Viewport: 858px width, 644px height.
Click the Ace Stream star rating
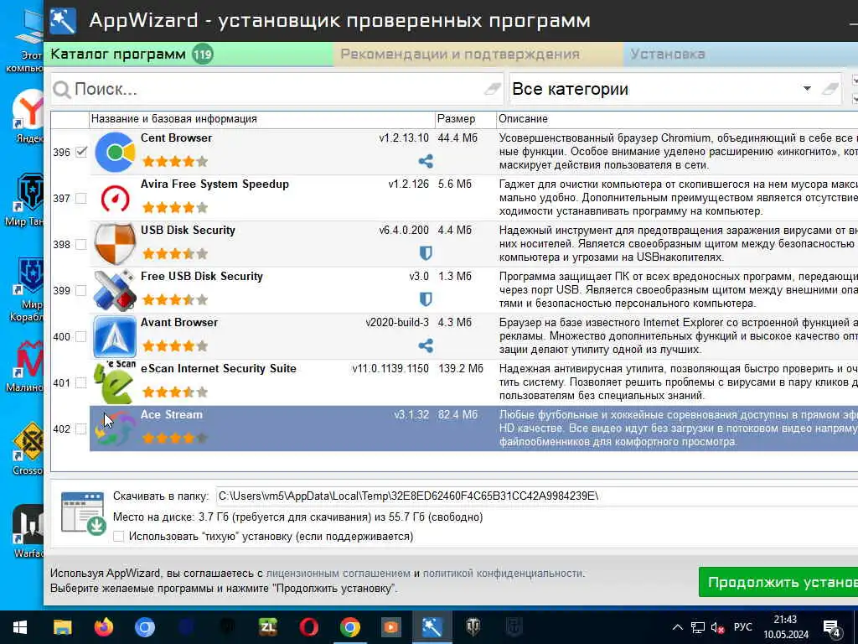[x=175, y=438]
